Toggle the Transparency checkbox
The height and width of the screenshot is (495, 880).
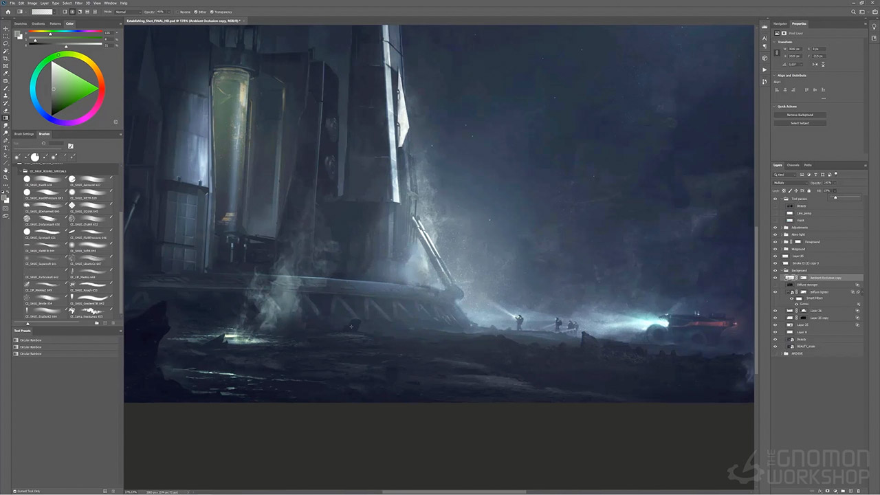point(212,12)
